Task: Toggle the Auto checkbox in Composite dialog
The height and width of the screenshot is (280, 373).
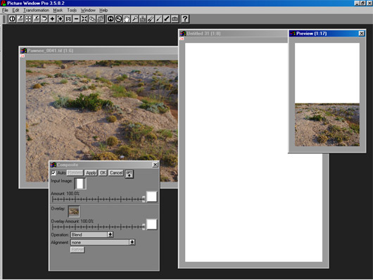Action: pos(53,173)
